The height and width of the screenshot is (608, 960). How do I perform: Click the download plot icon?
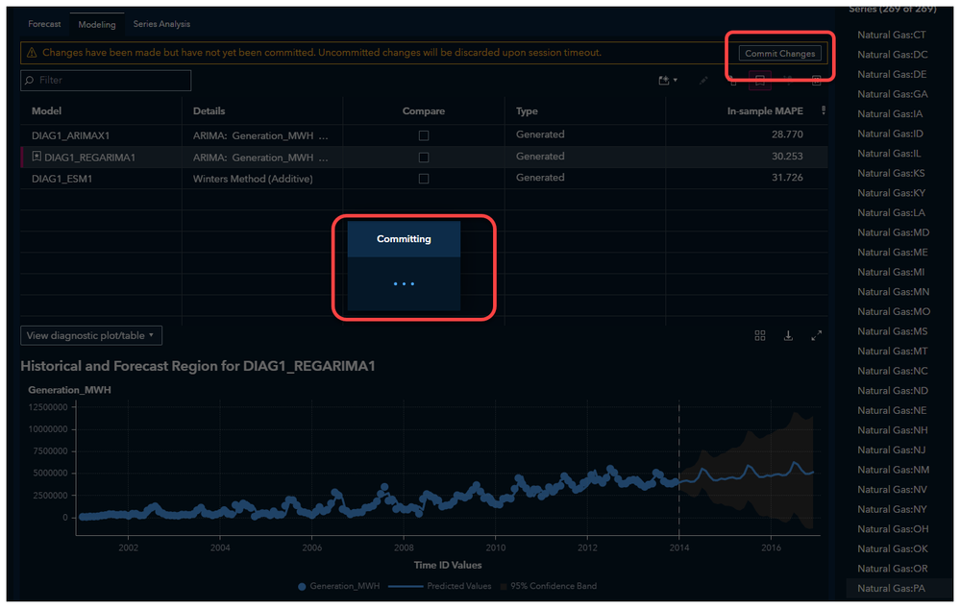[x=788, y=335]
